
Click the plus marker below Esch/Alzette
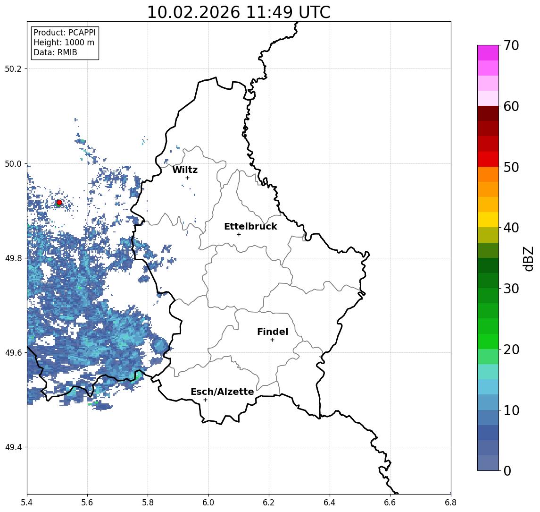(x=205, y=400)
